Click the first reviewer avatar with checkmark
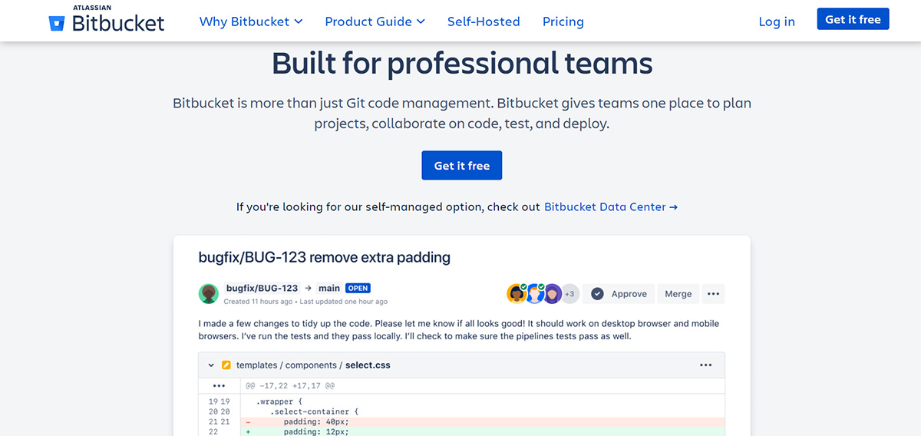 click(x=517, y=293)
